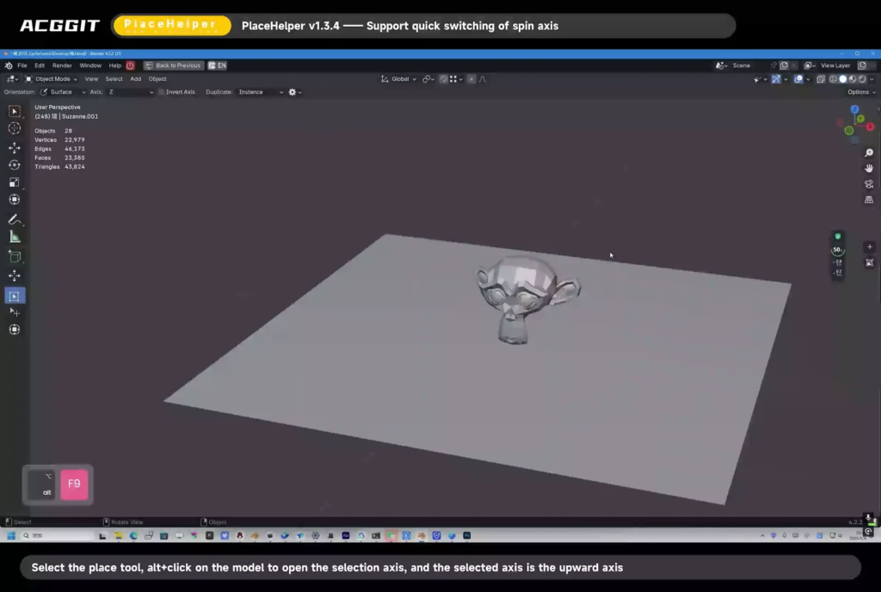Open the viewport Select menu
The width and height of the screenshot is (881, 592).
coord(114,79)
